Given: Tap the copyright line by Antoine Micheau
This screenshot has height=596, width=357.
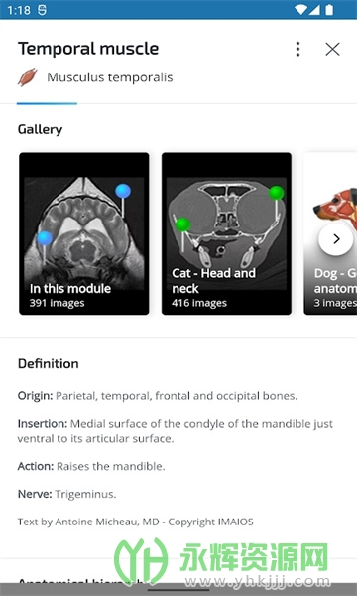Looking at the screenshot, I should click(x=136, y=521).
